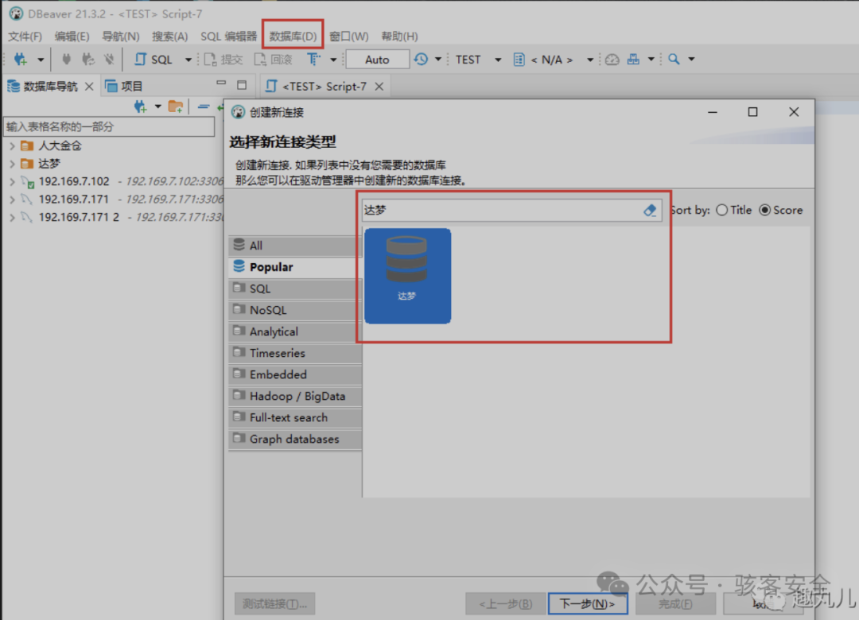
Task: Expand the 192.169.7.171 2 connection
Action: pyautogui.click(x=12, y=218)
